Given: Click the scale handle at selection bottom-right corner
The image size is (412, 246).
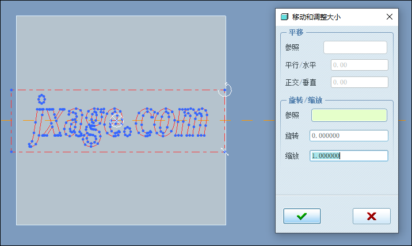Looking at the screenshot, I should click(x=224, y=152).
